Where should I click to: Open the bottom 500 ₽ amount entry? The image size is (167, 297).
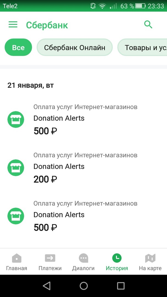[45, 227]
